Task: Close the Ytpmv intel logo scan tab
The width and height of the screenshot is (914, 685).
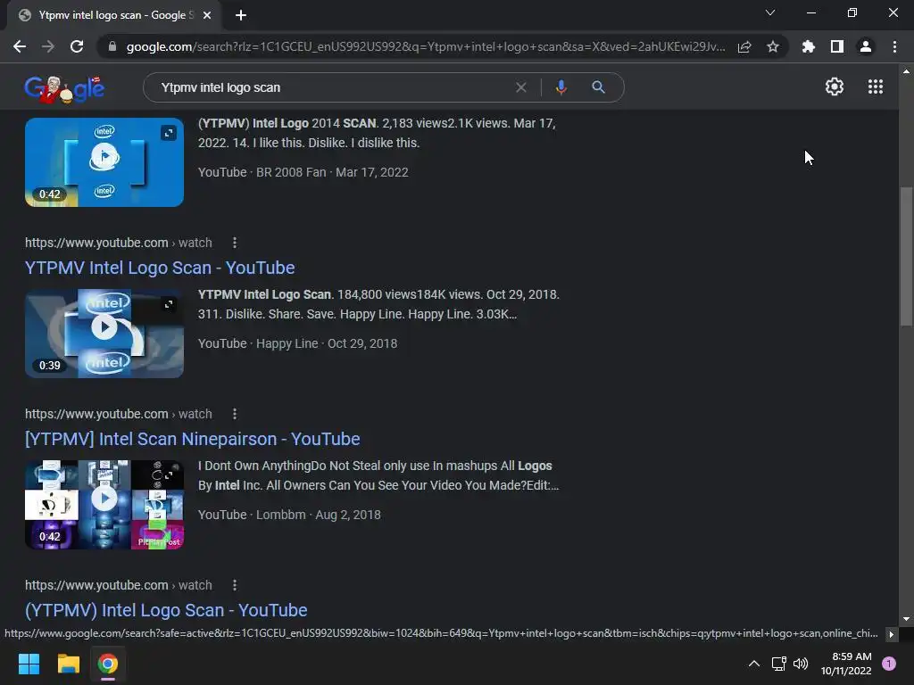Action: pos(207,15)
